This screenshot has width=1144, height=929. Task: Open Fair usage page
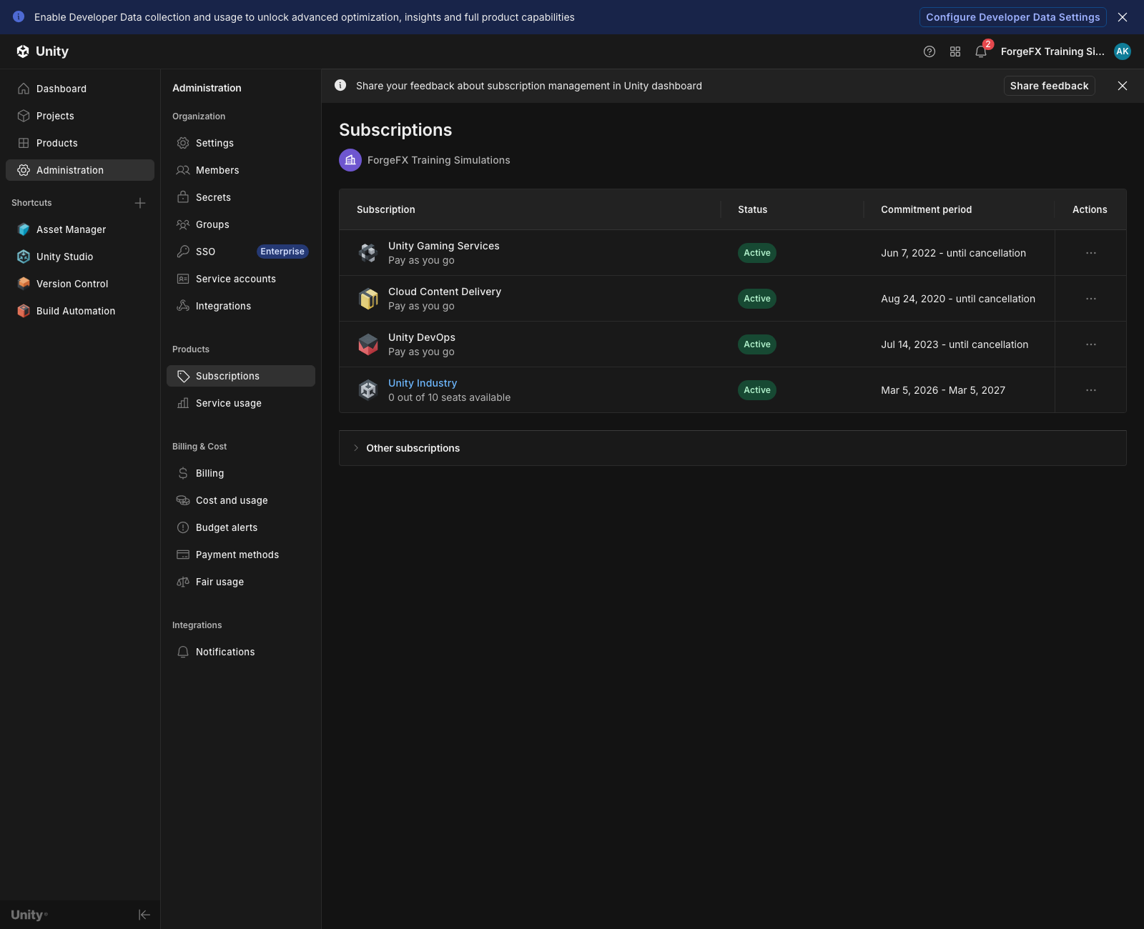click(241, 582)
